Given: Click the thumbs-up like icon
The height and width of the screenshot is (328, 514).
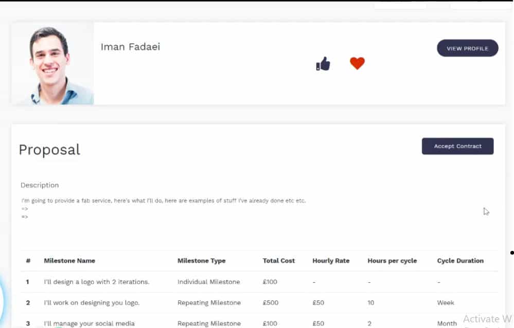Looking at the screenshot, I should coord(323,64).
